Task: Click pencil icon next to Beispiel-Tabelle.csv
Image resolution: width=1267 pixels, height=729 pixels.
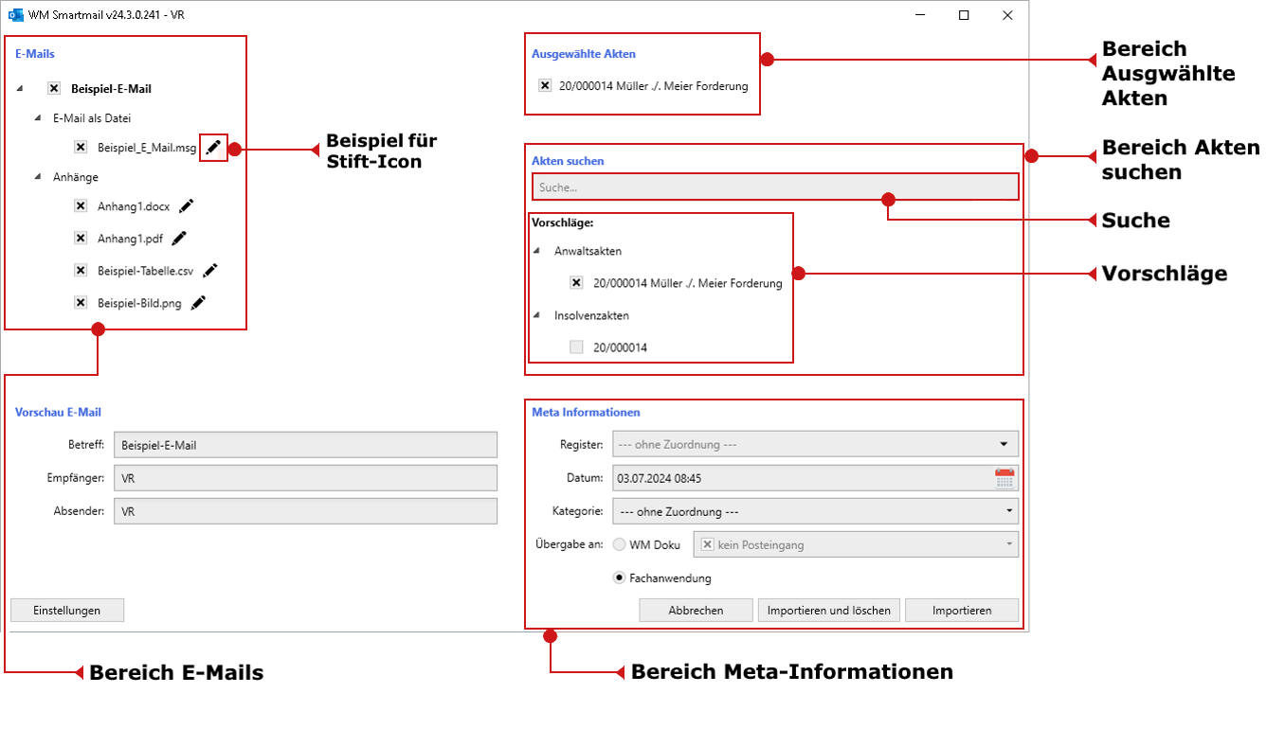Action: coord(210,271)
